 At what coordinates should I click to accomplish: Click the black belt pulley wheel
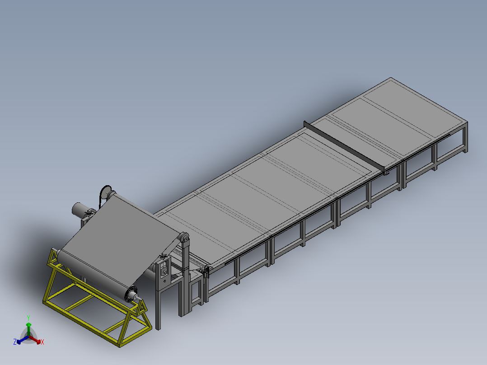(x=106, y=193)
